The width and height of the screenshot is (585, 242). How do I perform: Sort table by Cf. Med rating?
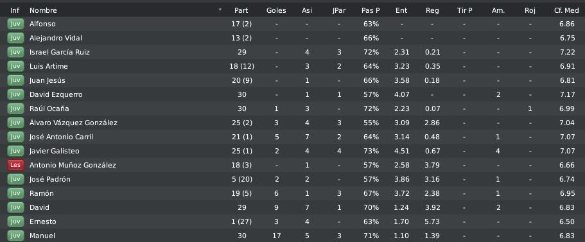[x=566, y=10]
